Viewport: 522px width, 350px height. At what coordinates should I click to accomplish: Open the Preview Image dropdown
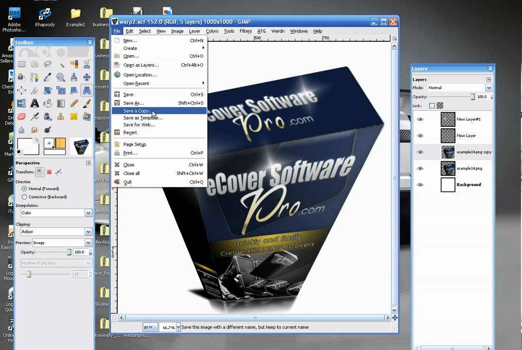[62, 243]
